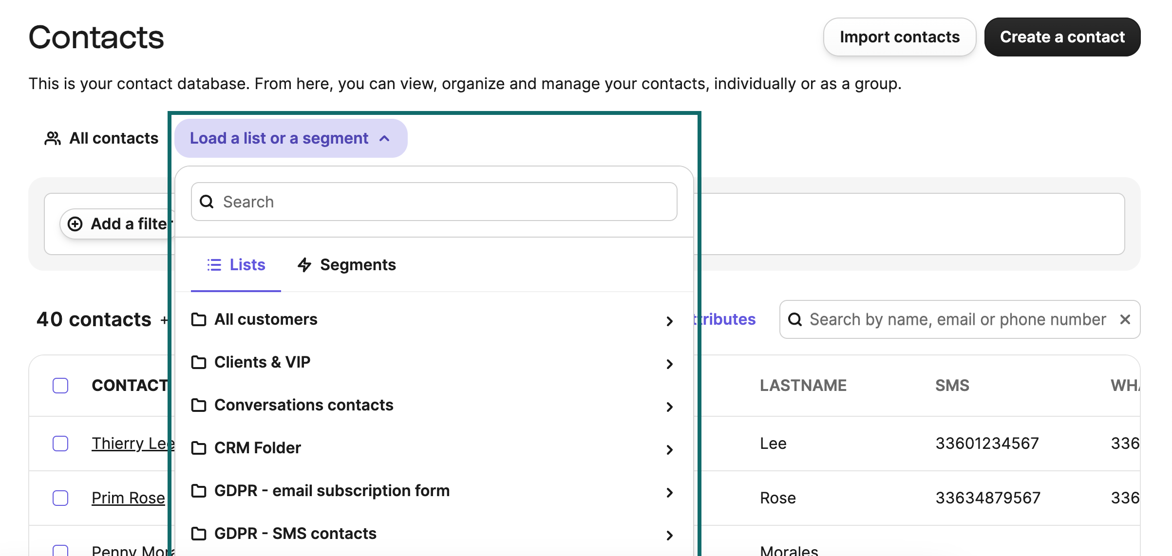
Task: Expand the CRM Folder chevron
Action: tap(670, 449)
